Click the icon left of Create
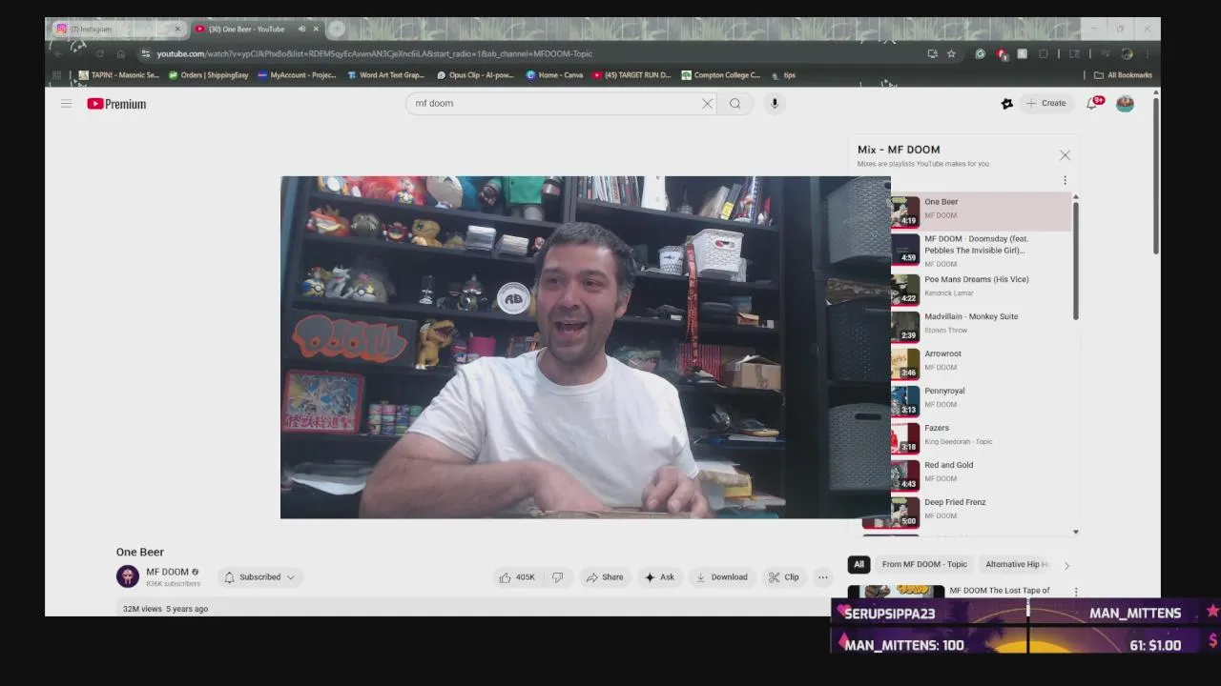Screen dimensions: 1221x686 point(1006,103)
